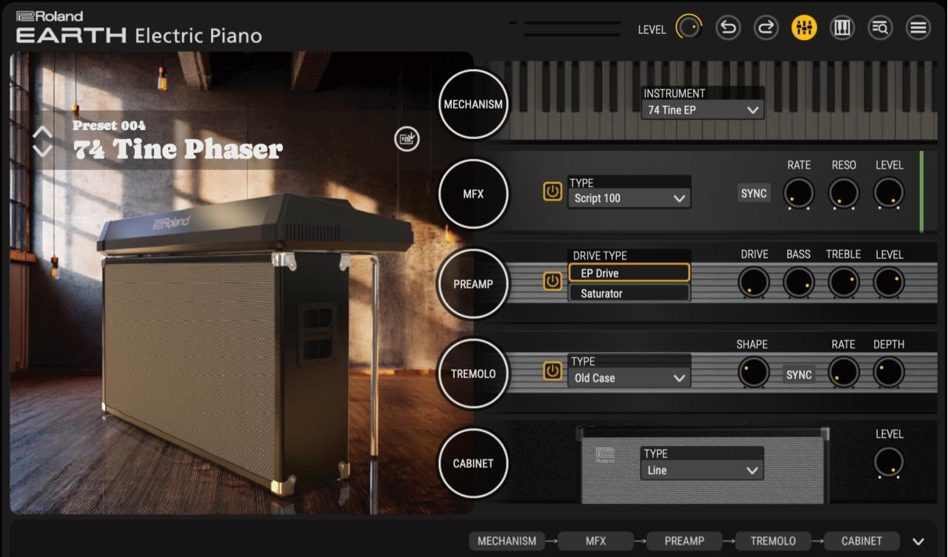Open the keyboard view icon
The width and height of the screenshot is (948, 557).
coord(842,28)
